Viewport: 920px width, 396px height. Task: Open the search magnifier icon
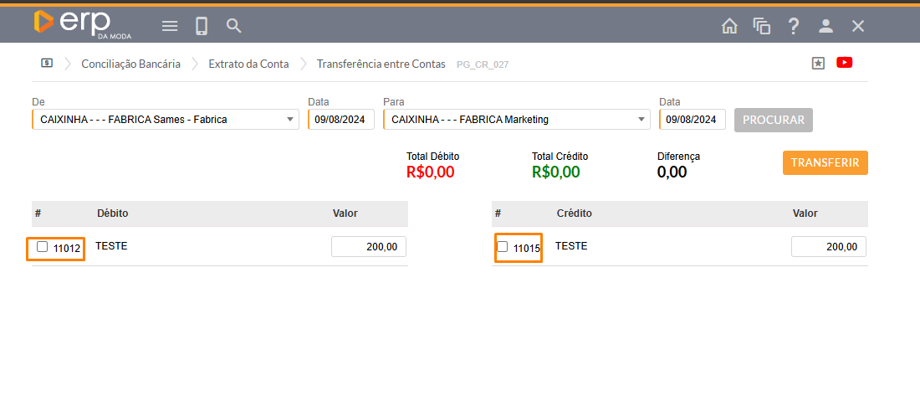coord(234,26)
